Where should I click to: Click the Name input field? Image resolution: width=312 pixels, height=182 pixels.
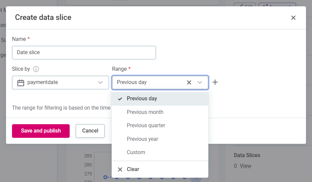click(84, 52)
